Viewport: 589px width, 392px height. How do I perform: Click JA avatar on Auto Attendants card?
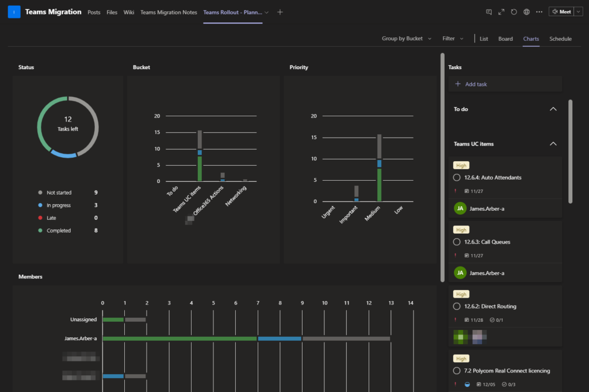point(460,208)
